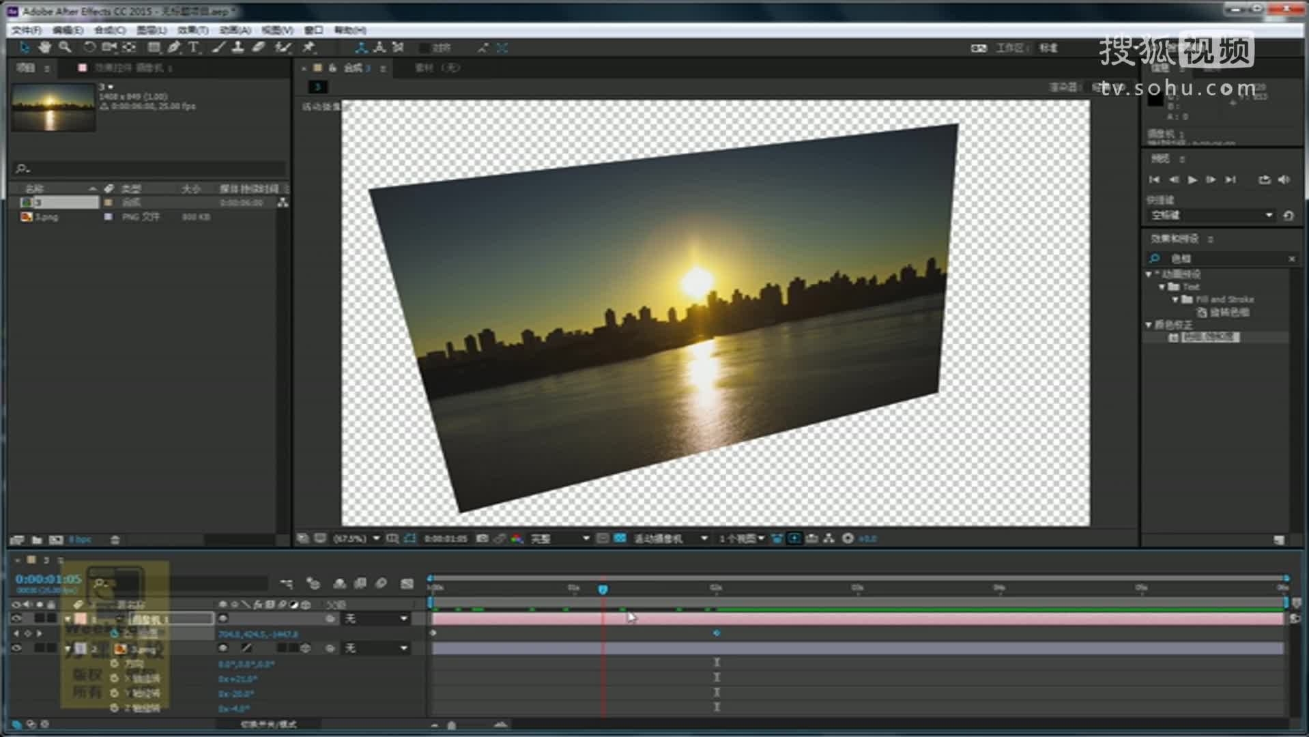
Task: Open the 文件(F) menu
Action: click(27, 30)
